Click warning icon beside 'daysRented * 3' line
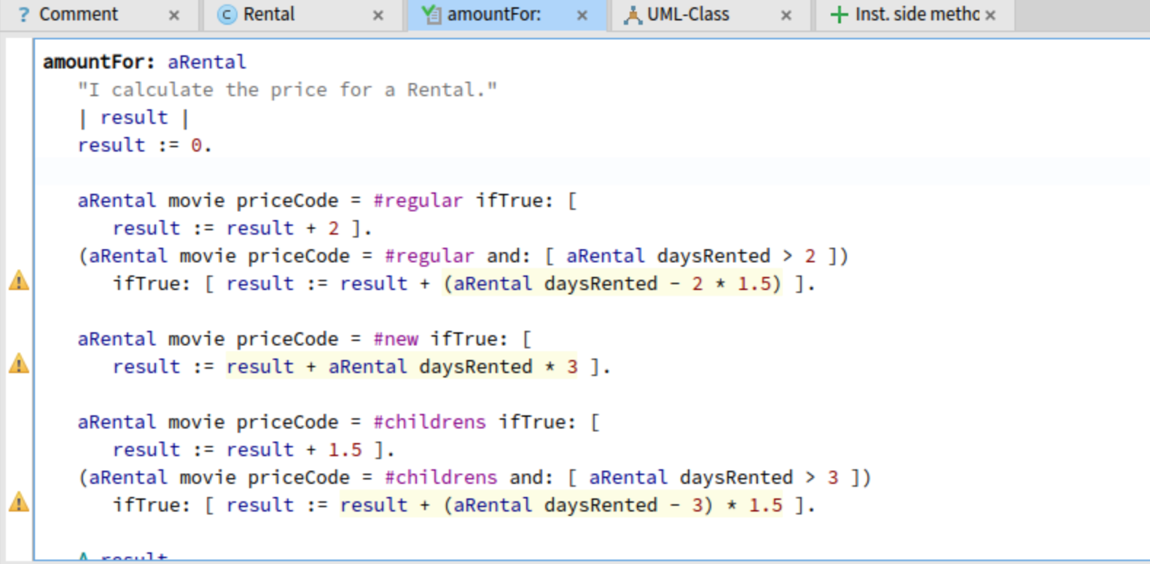 19,364
